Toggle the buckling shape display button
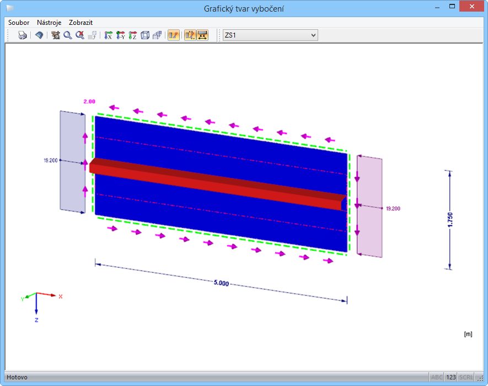488x386 pixels. click(174, 35)
